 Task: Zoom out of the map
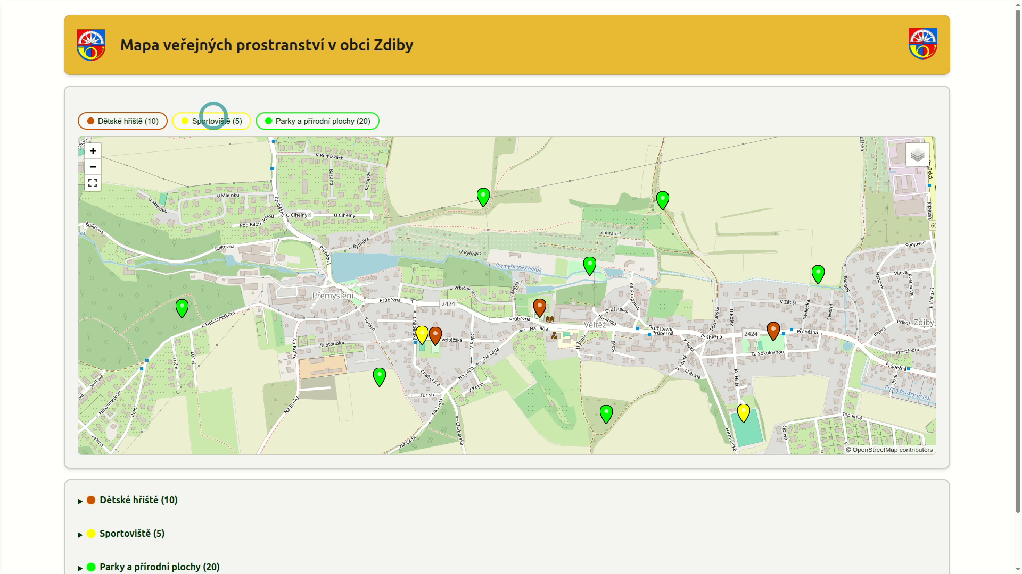click(93, 167)
